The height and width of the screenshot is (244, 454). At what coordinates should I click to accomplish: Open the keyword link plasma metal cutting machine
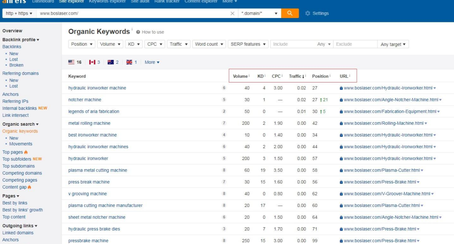tap(98, 170)
